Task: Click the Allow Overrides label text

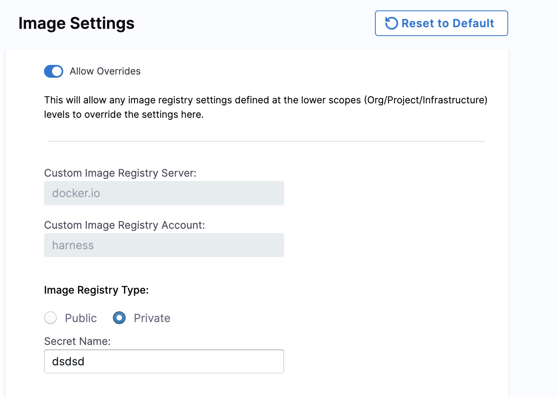Action: [105, 71]
